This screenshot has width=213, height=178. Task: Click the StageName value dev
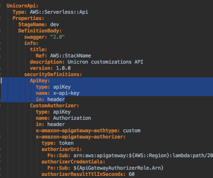pos(54,25)
